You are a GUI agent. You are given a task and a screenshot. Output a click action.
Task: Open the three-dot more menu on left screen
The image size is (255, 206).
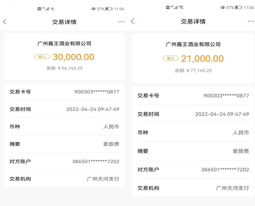coord(121,21)
